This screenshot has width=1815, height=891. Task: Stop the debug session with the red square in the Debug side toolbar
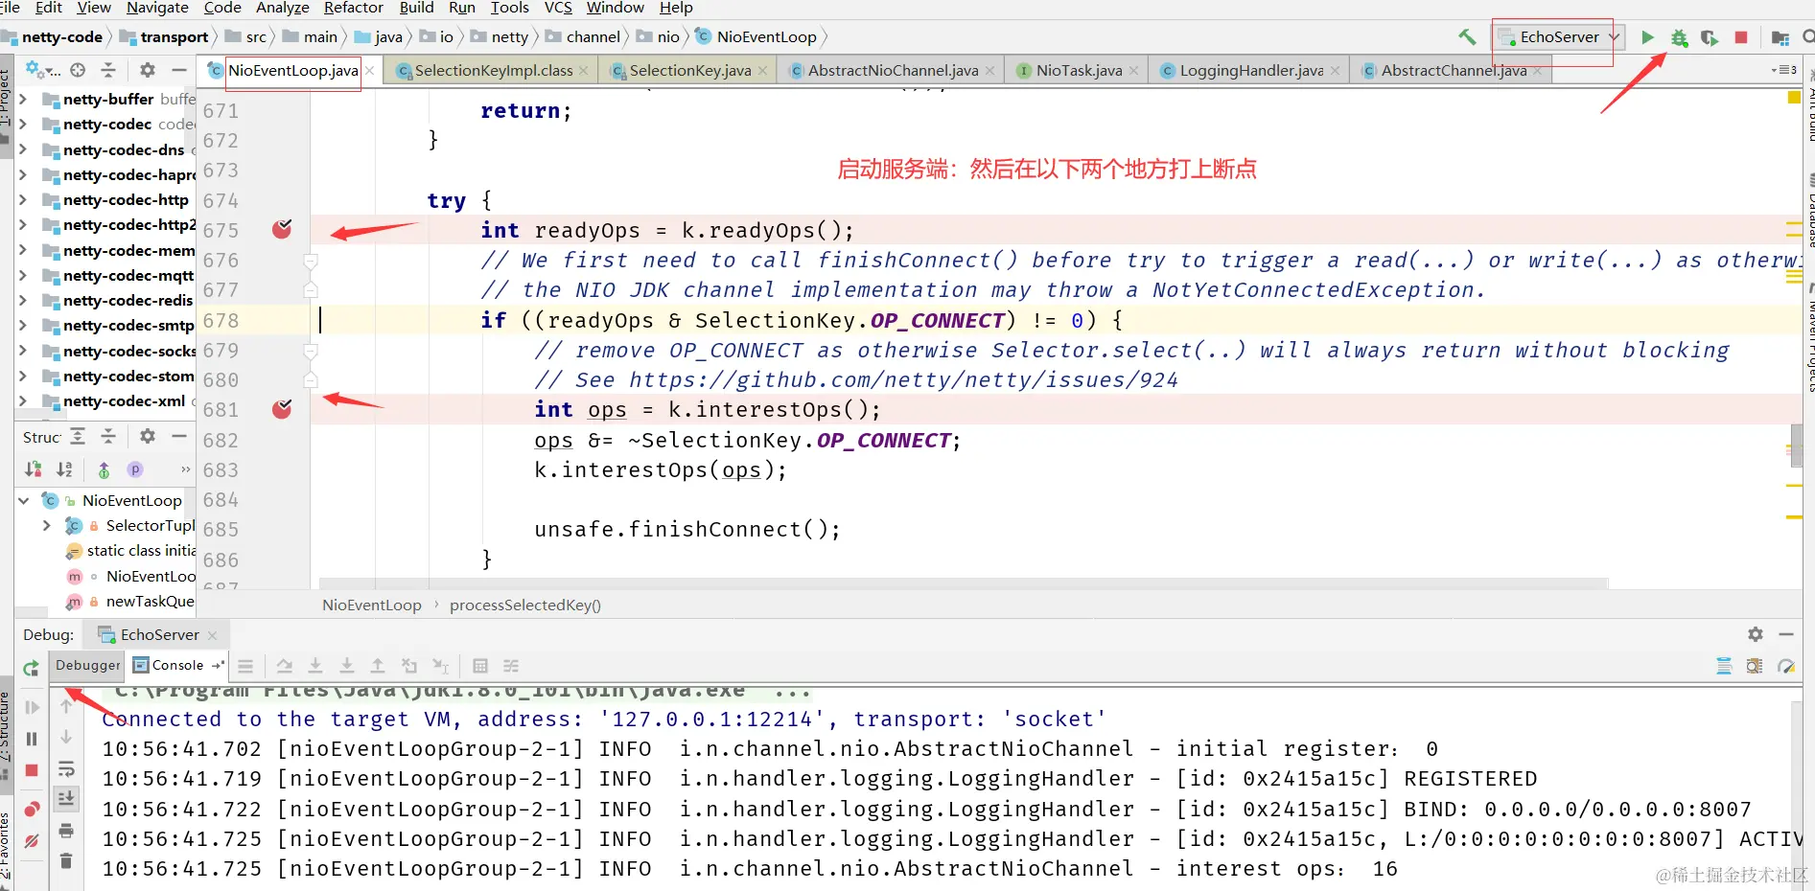pyautogui.click(x=31, y=770)
